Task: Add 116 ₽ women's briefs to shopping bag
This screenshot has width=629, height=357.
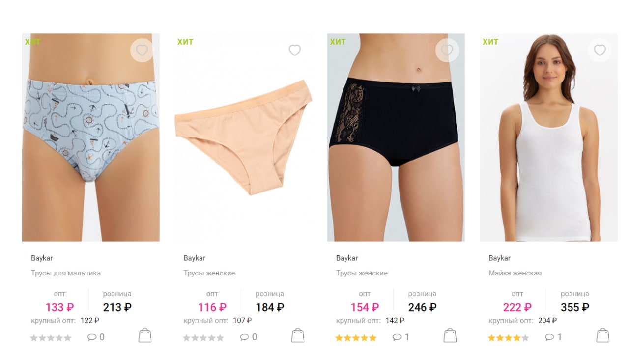Action: click(298, 335)
